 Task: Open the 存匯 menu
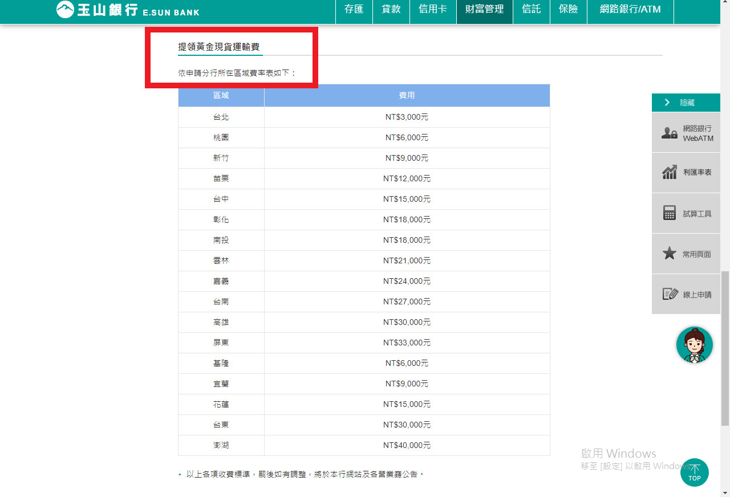pyautogui.click(x=354, y=10)
